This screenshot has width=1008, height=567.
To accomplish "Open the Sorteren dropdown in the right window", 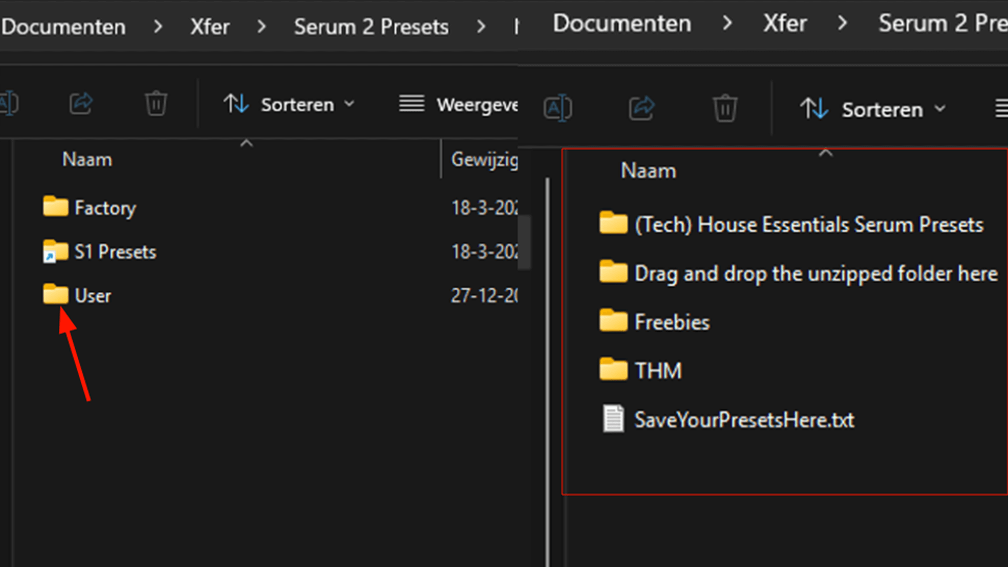I will 882,109.
